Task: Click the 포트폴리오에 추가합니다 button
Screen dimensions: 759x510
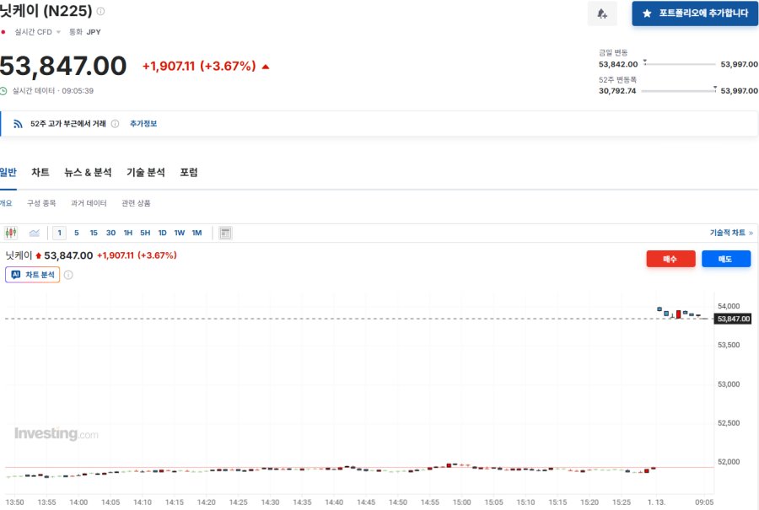Action: (x=695, y=13)
